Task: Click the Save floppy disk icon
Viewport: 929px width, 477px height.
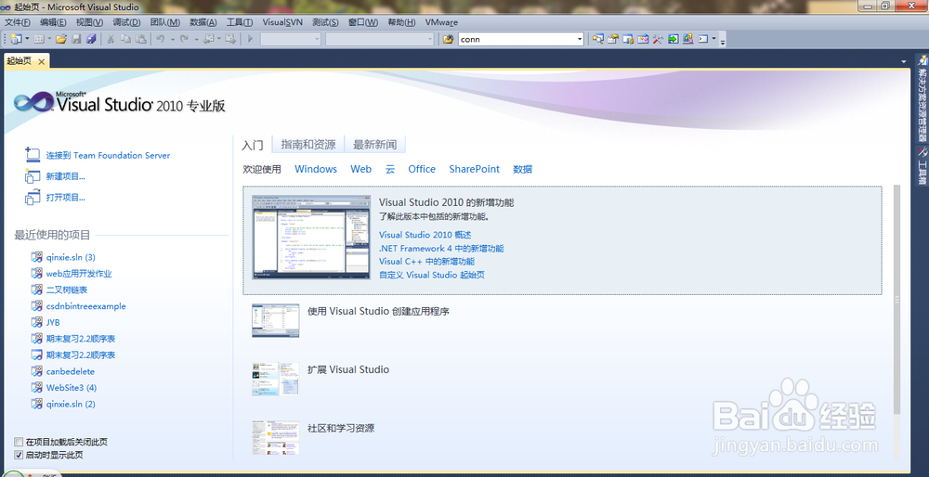Action: coord(76,39)
